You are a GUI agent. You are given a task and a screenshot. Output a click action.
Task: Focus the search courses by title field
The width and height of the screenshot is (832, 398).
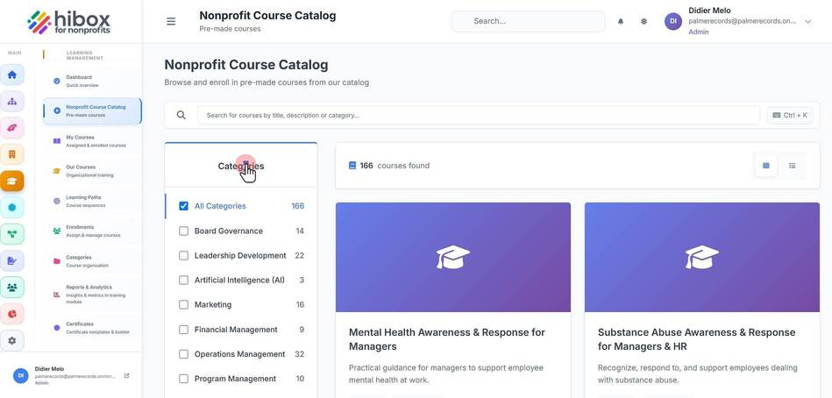coord(479,115)
